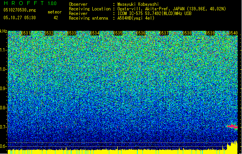Click the HROFFT 1.00 title text
This screenshot has width=242, height=154.
pos(30,3)
